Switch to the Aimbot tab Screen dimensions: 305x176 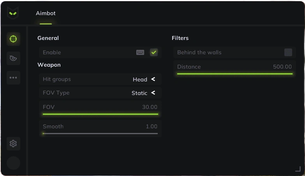point(46,13)
